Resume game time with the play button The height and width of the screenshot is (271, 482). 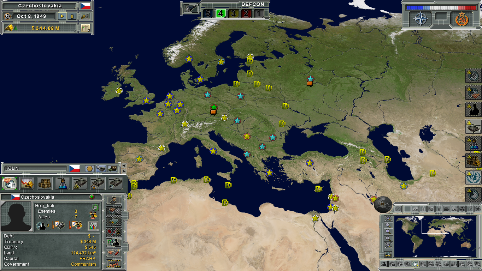tap(62, 16)
